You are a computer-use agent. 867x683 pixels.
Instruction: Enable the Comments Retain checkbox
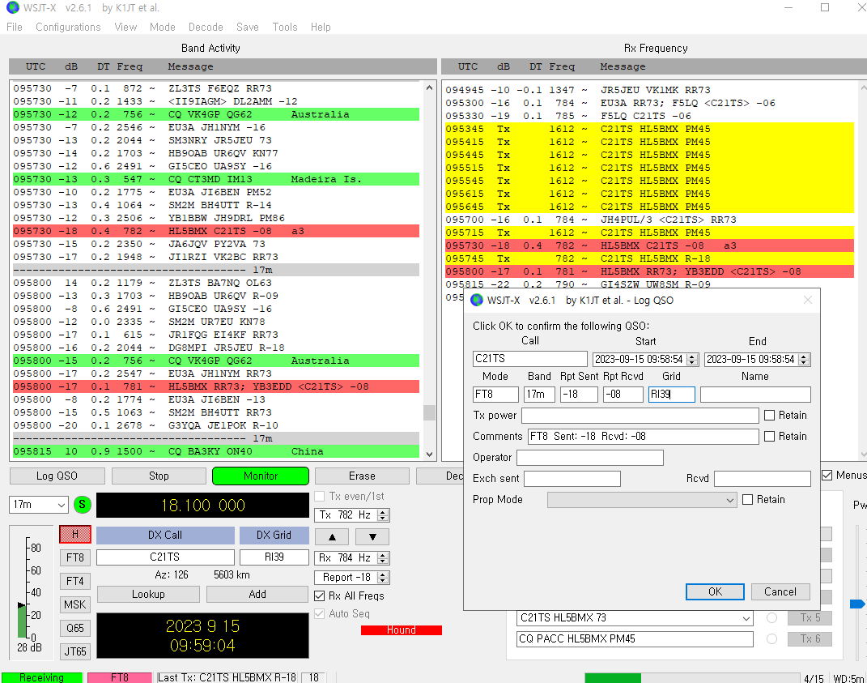coord(770,437)
